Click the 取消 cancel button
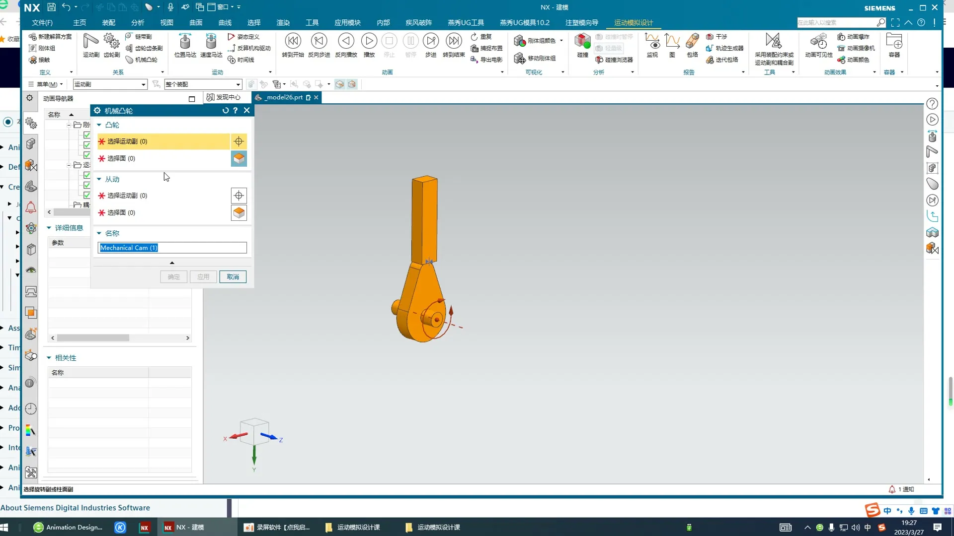Screen dimensions: 954x536 point(233,277)
